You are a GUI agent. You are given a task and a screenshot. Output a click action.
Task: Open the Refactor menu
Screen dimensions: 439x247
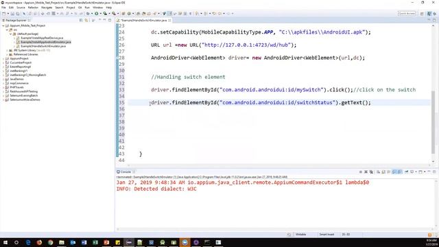click(x=33, y=8)
